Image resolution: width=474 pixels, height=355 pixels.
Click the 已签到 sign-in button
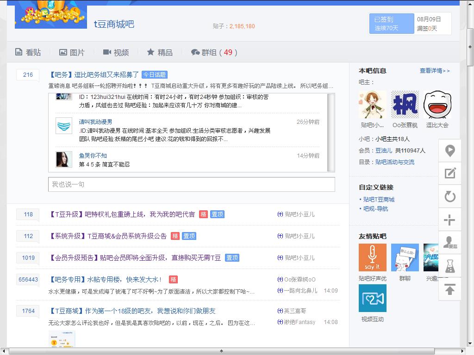pos(392,24)
